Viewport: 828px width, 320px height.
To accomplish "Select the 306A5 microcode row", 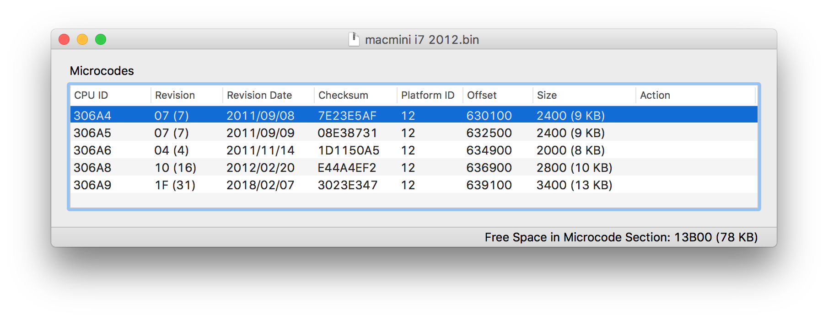I will click(x=414, y=133).
